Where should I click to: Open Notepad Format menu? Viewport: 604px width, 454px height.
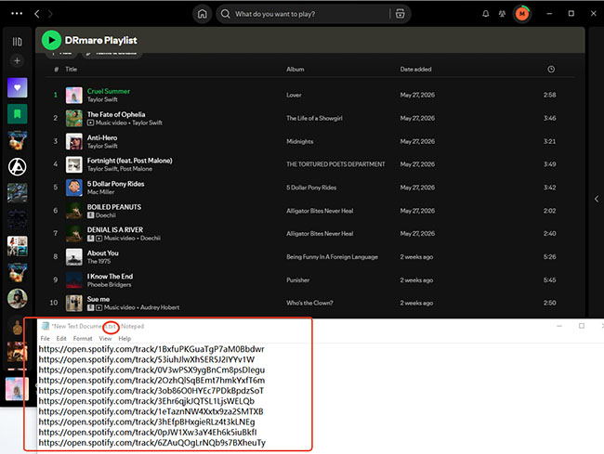[83, 339]
